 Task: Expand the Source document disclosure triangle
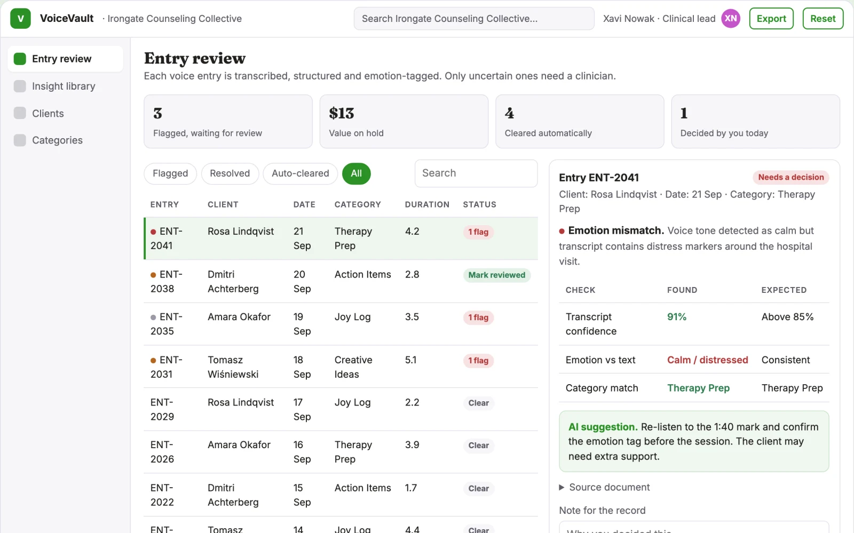point(562,487)
